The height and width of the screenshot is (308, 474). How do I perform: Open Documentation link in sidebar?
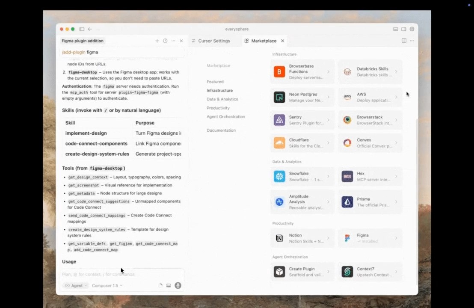click(x=221, y=130)
